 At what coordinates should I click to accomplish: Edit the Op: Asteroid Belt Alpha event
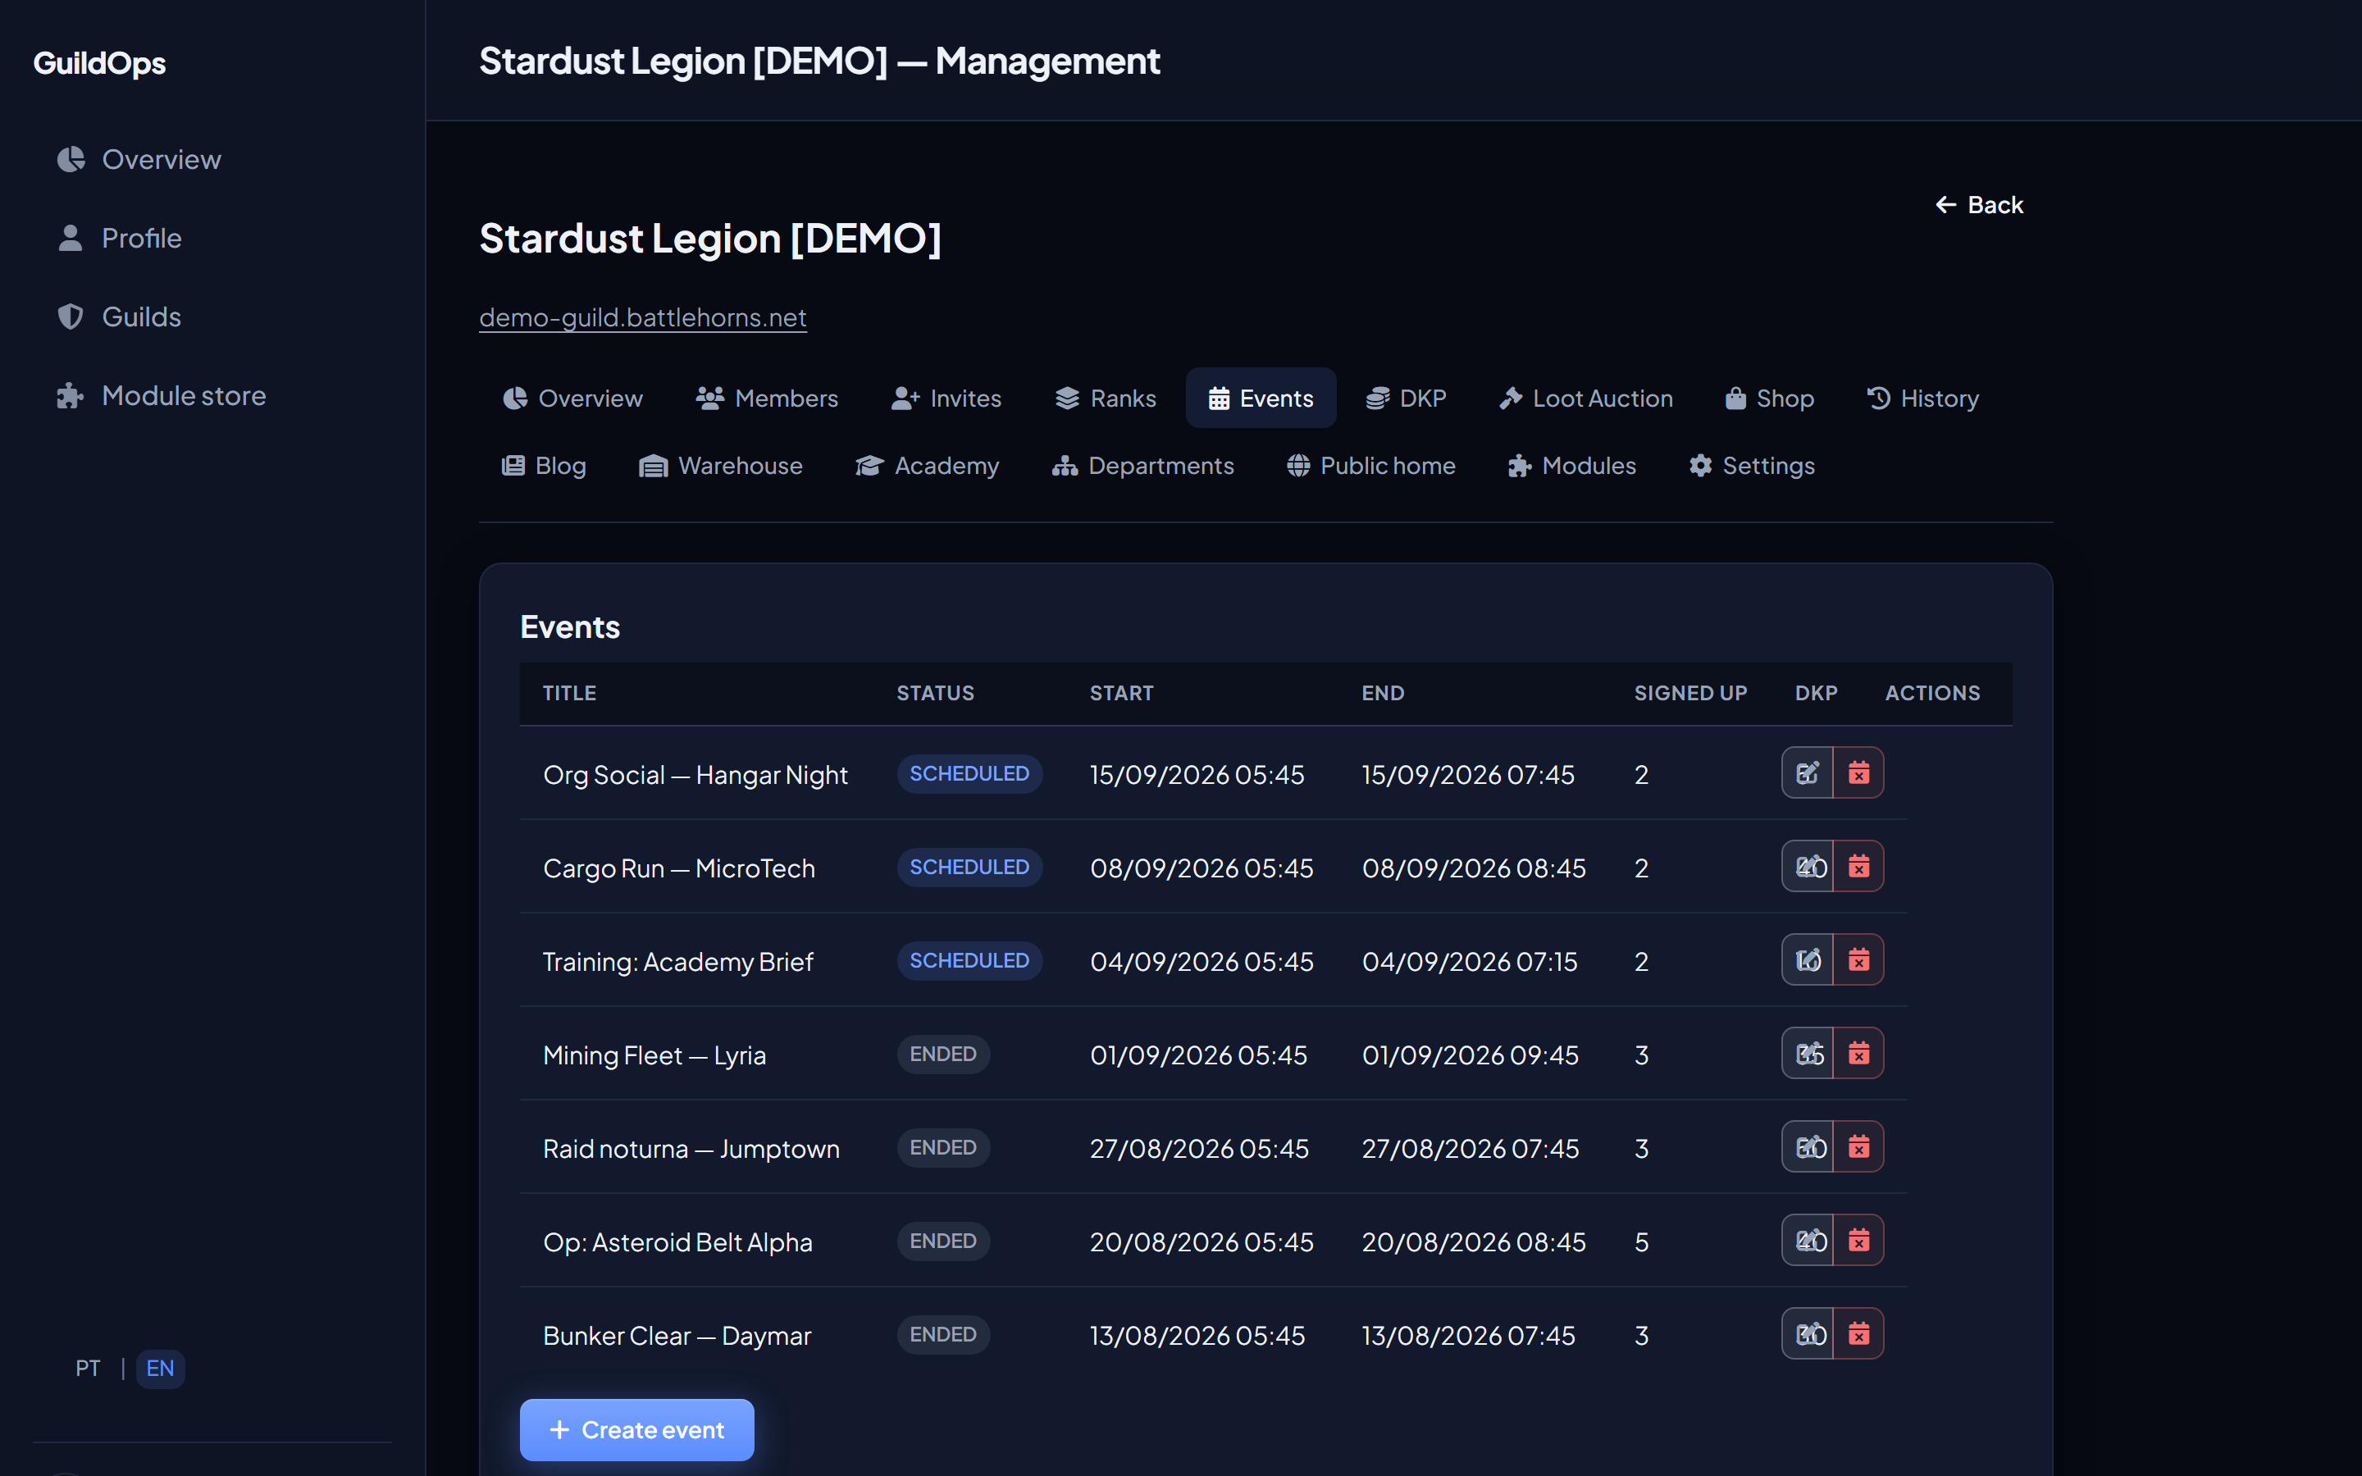click(x=1808, y=1241)
